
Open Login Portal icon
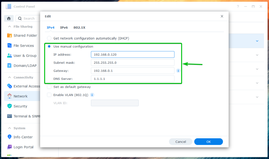[9, 147]
